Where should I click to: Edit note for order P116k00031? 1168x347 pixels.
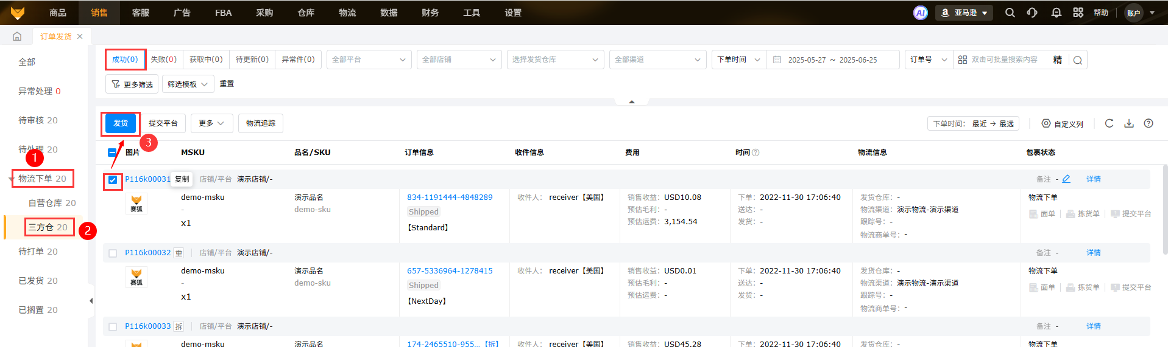coord(1066,179)
